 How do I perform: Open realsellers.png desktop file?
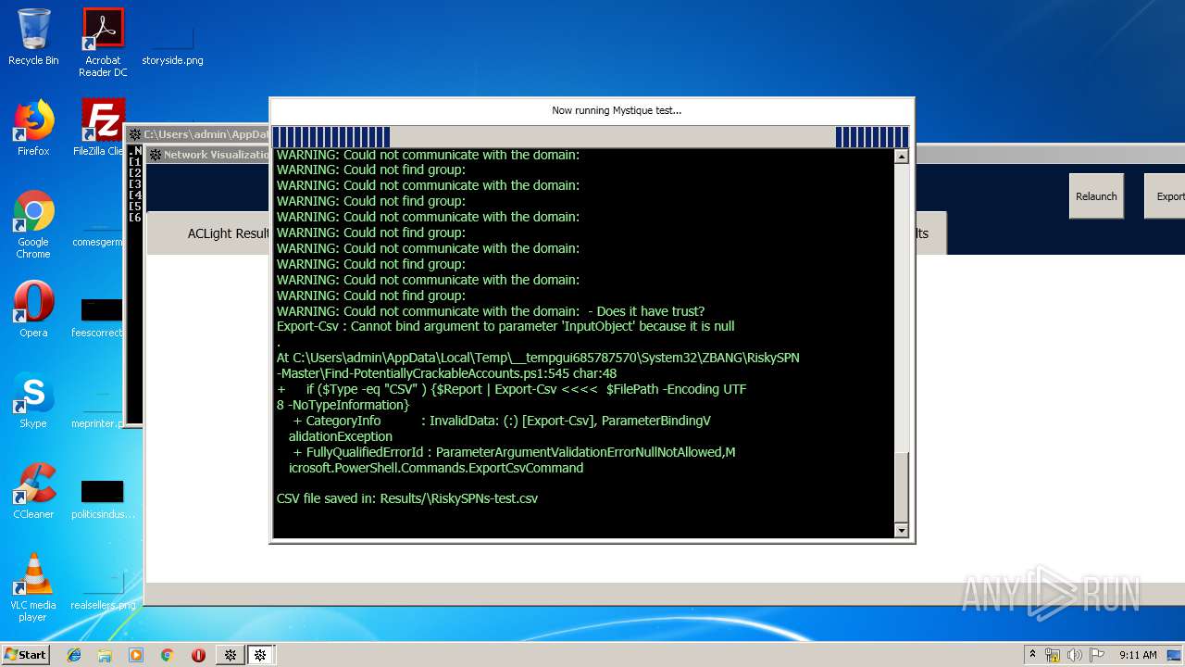pos(103,591)
